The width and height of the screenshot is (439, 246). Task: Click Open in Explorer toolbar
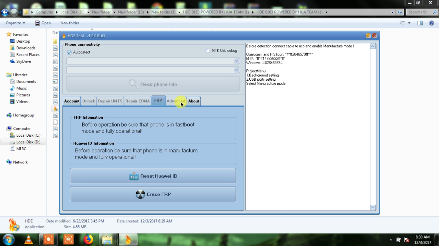tap(43, 23)
